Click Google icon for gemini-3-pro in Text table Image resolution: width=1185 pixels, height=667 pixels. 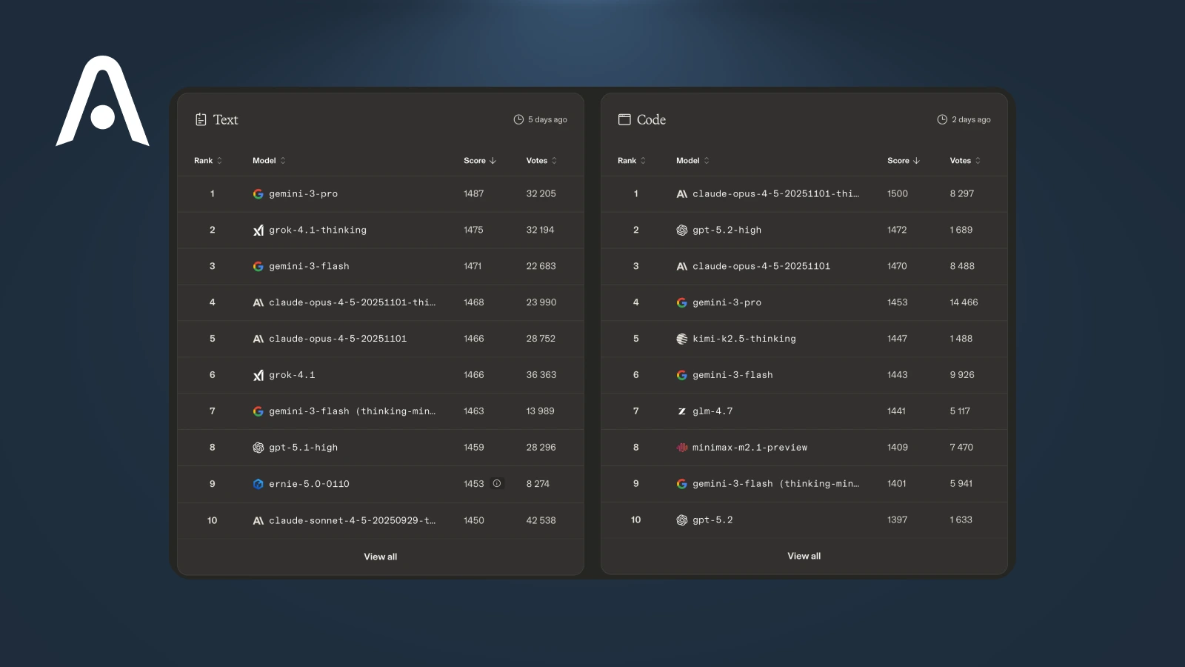pyautogui.click(x=258, y=194)
